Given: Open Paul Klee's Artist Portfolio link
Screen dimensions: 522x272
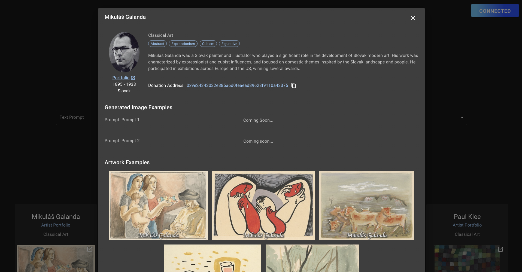Looking at the screenshot, I should pyautogui.click(x=467, y=225).
